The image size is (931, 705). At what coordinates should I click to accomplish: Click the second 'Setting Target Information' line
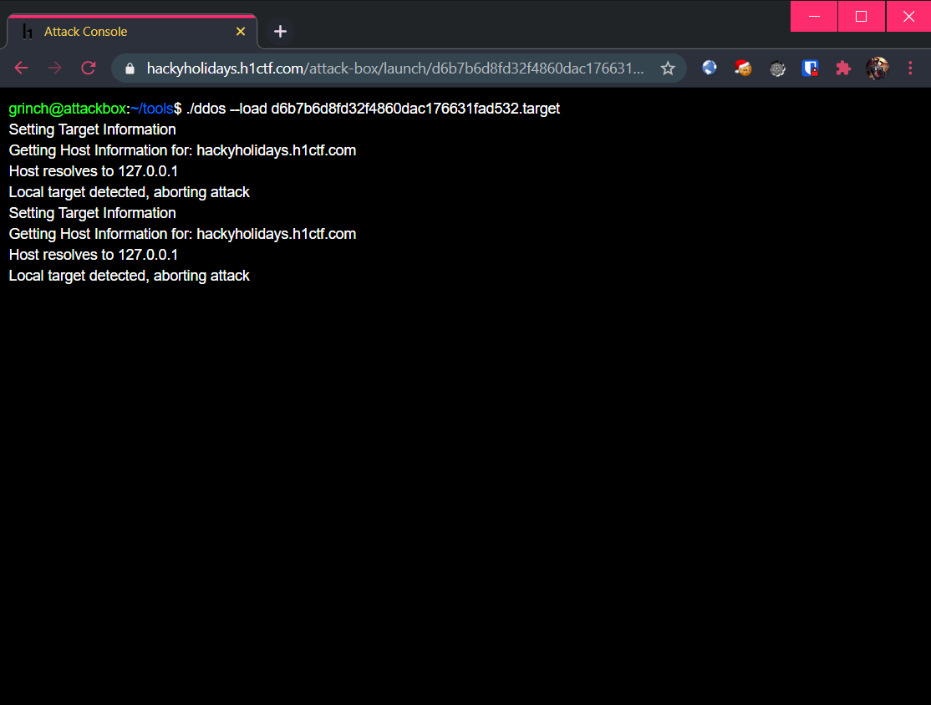92,213
